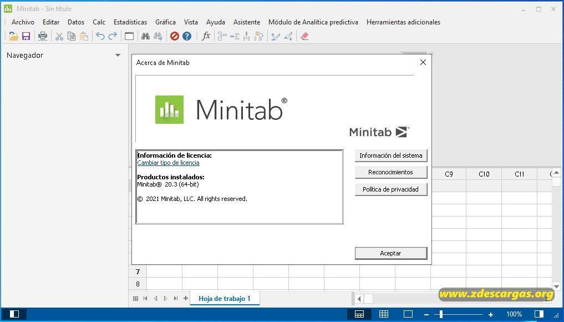
Task: Save the project using the floppy disk icon
Action: tap(26, 36)
